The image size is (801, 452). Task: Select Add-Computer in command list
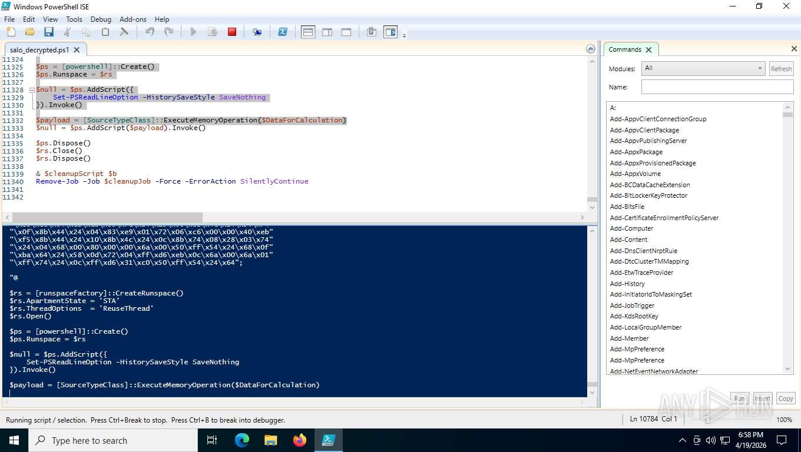point(631,228)
